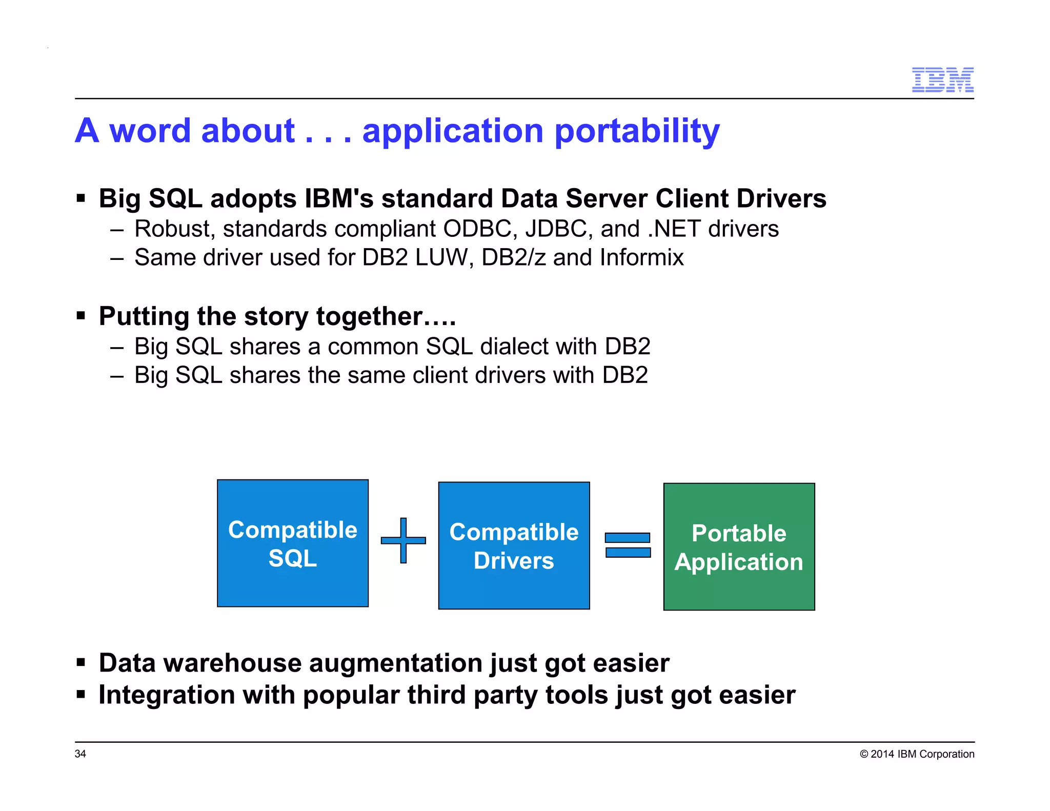The width and height of the screenshot is (1050, 811).
Task: Select the Compatible Drivers box
Action: 514,545
